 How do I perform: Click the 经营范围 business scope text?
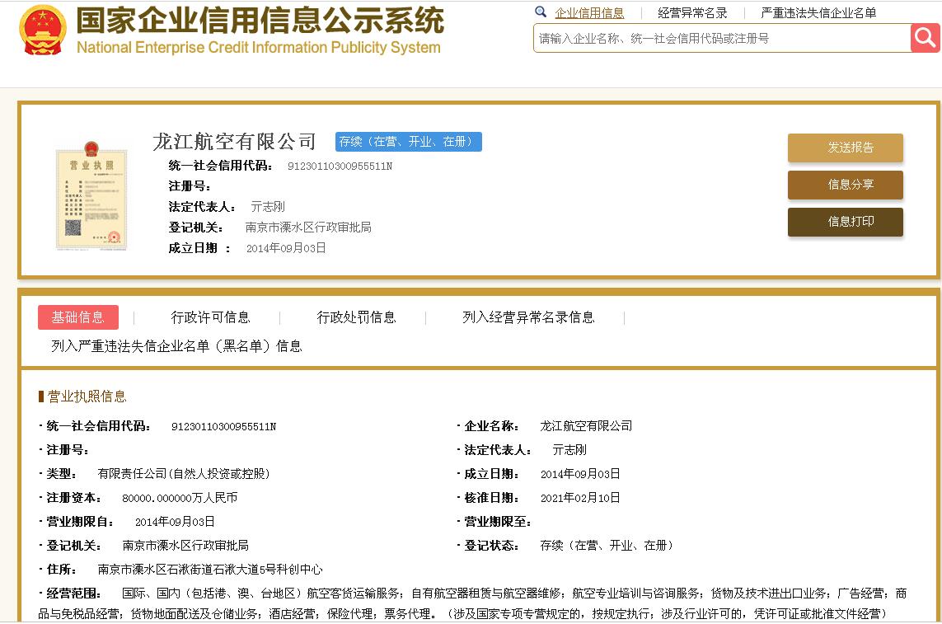(x=472, y=603)
